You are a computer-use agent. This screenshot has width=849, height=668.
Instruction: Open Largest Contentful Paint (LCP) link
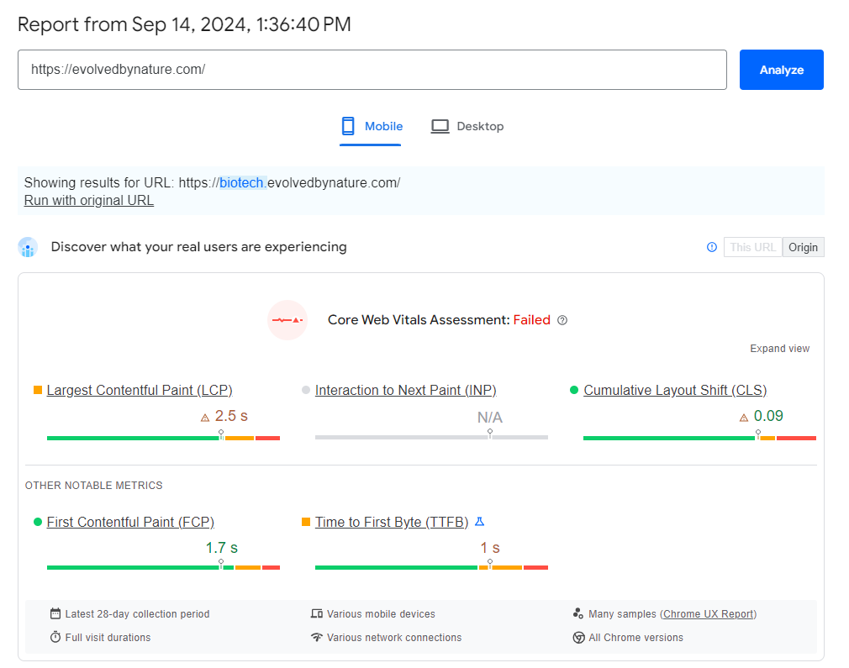coord(140,390)
